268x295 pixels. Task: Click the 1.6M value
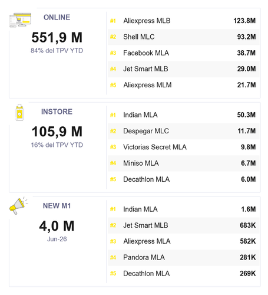(249, 209)
